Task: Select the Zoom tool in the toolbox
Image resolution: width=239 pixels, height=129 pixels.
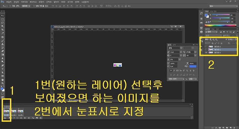Action: coord(3,83)
